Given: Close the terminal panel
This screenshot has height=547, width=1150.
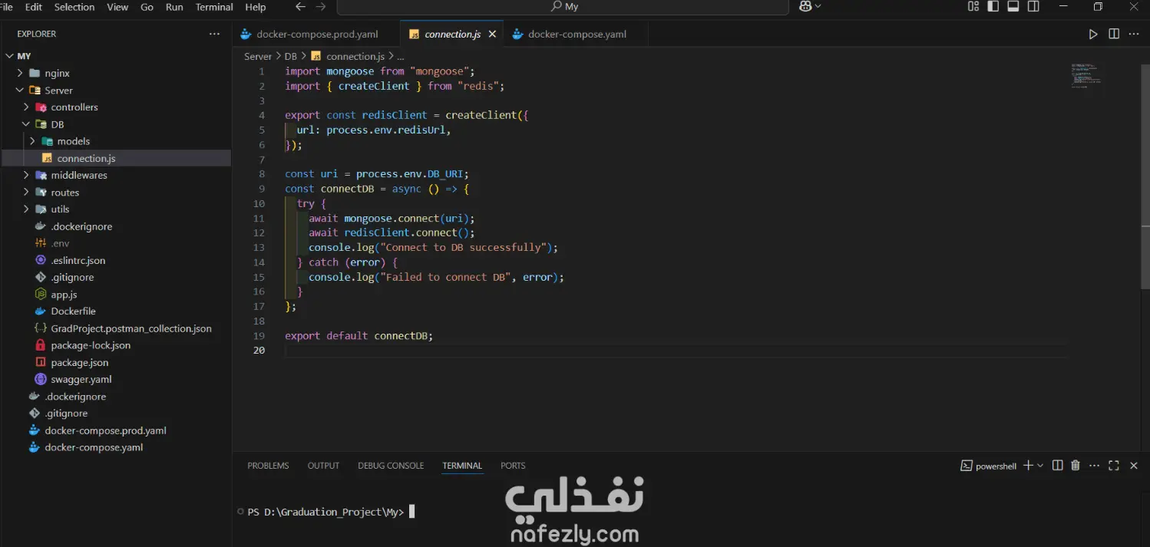Looking at the screenshot, I should click(x=1134, y=466).
